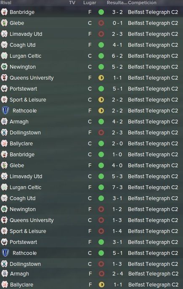The width and height of the screenshot is (183, 289).
Task: Sort by the Rival column header
Action: (x=6, y=3)
